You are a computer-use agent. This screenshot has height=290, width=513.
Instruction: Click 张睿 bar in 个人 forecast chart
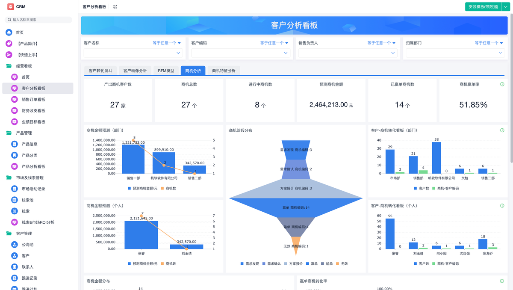coord(141,235)
